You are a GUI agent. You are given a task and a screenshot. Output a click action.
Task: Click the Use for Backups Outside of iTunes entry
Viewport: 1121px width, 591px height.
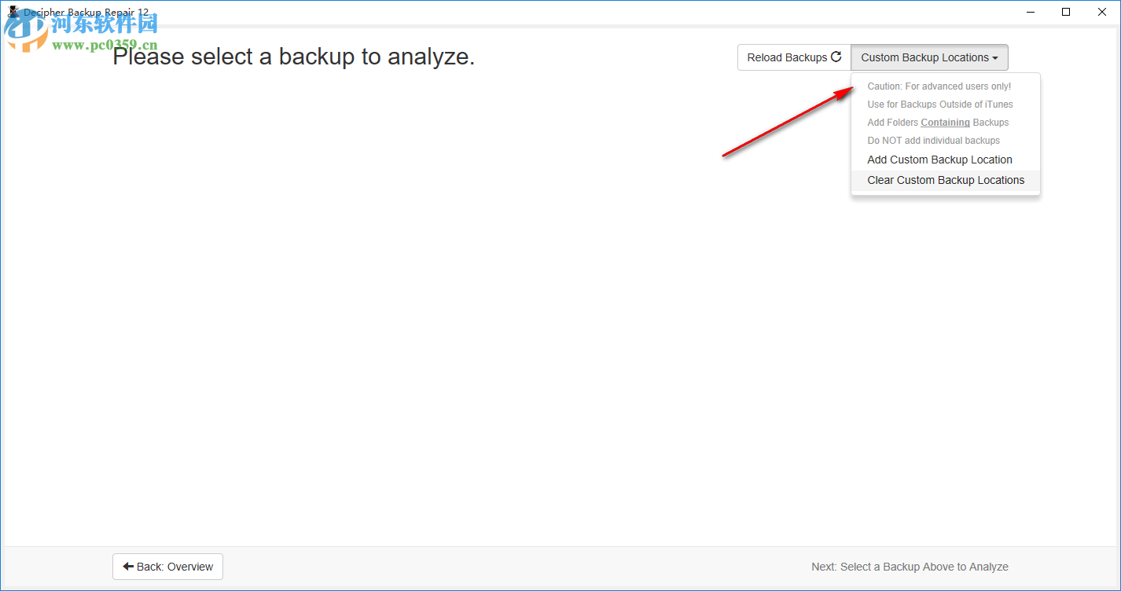[x=940, y=104]
